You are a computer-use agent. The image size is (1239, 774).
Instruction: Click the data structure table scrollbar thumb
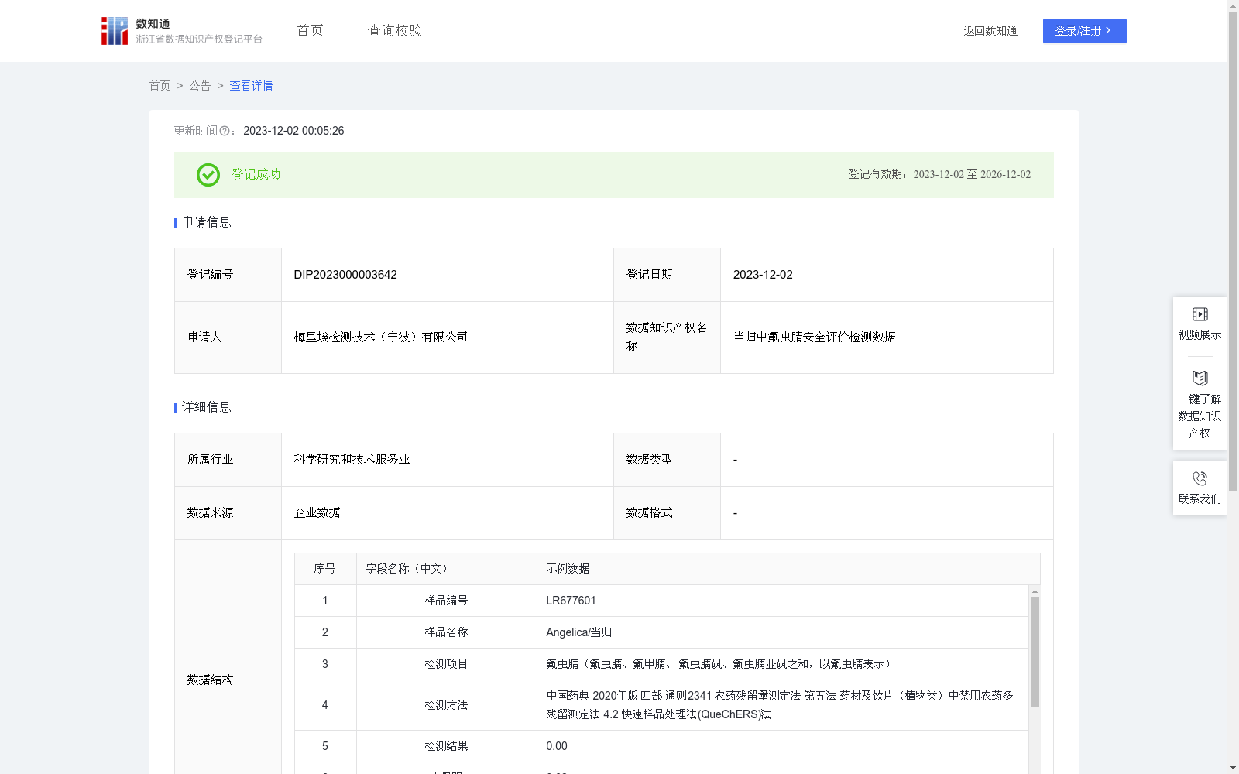pos(1035,652)
